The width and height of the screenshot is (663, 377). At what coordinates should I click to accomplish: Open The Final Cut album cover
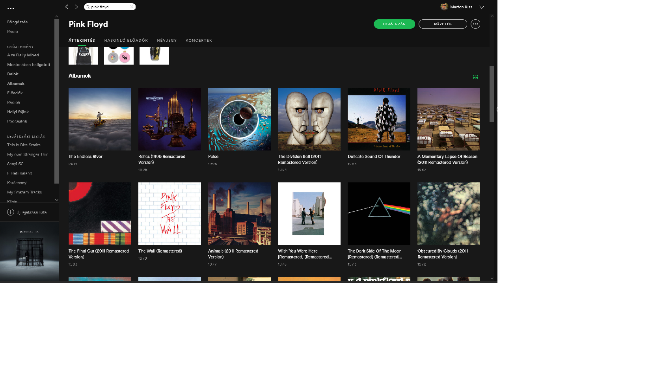(100, 214)
